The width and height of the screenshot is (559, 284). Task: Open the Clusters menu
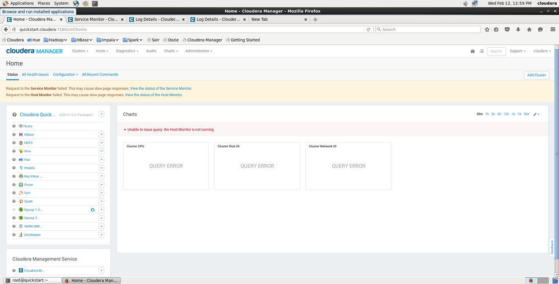pyautogui.click(x=80, y=51)
